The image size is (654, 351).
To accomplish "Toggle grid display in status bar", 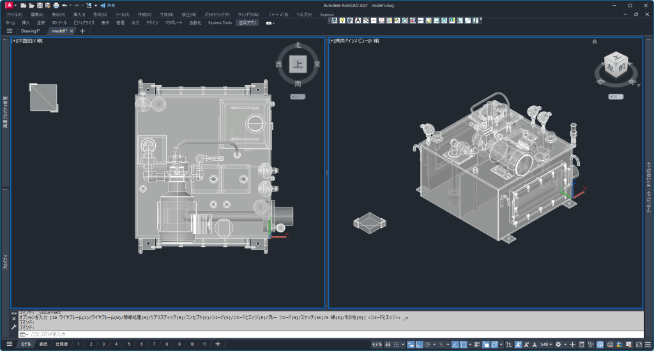I will click(x=388, y=345).
